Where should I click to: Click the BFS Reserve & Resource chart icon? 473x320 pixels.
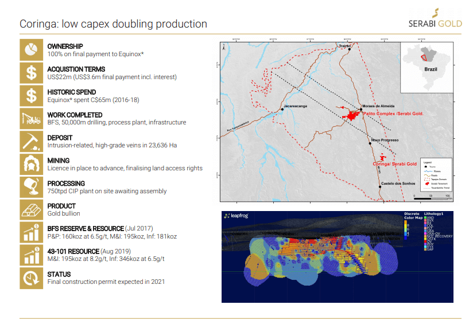point(32,232)
